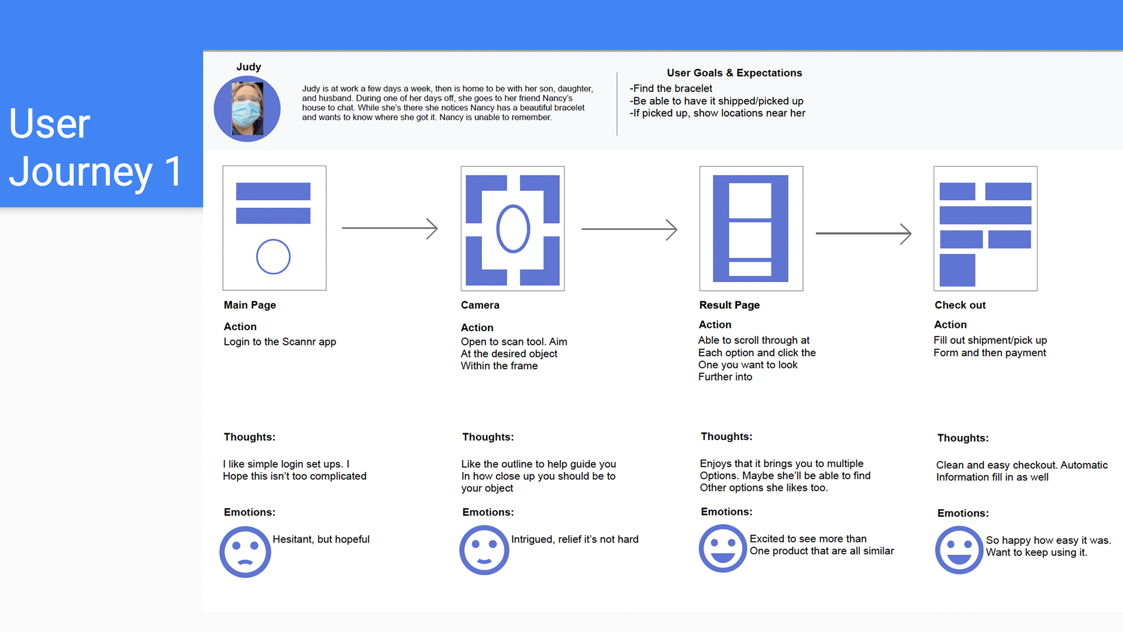Click Thoughts heading under Main Page
This screenshot has width=1123, height=632.
pyautogui.click(x=249, y=437)
